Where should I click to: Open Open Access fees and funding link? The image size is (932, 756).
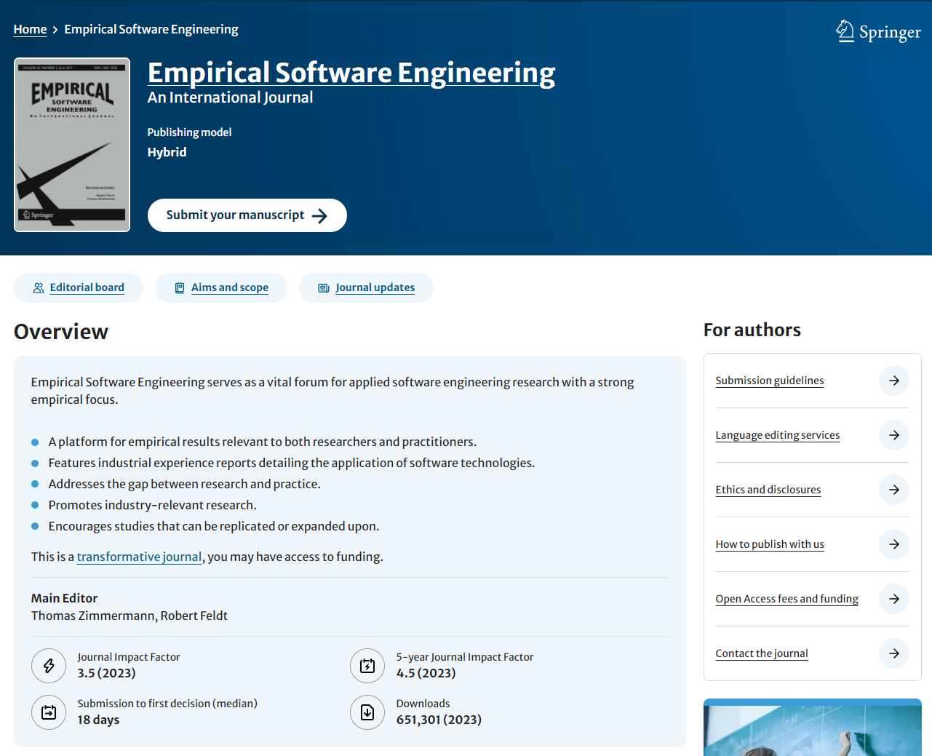coord(786,599)
